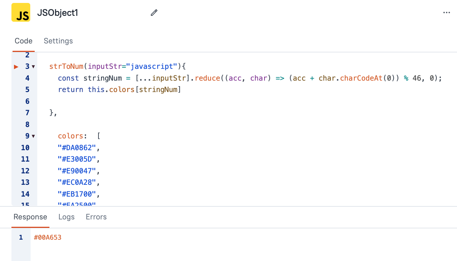Collapse the colors array on line 9

pyautogui.click(x=33, y=136)
